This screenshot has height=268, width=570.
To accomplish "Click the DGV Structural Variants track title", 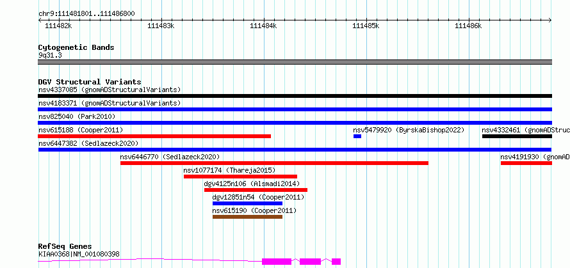I will pyautogui.click(x=90, y=82).
